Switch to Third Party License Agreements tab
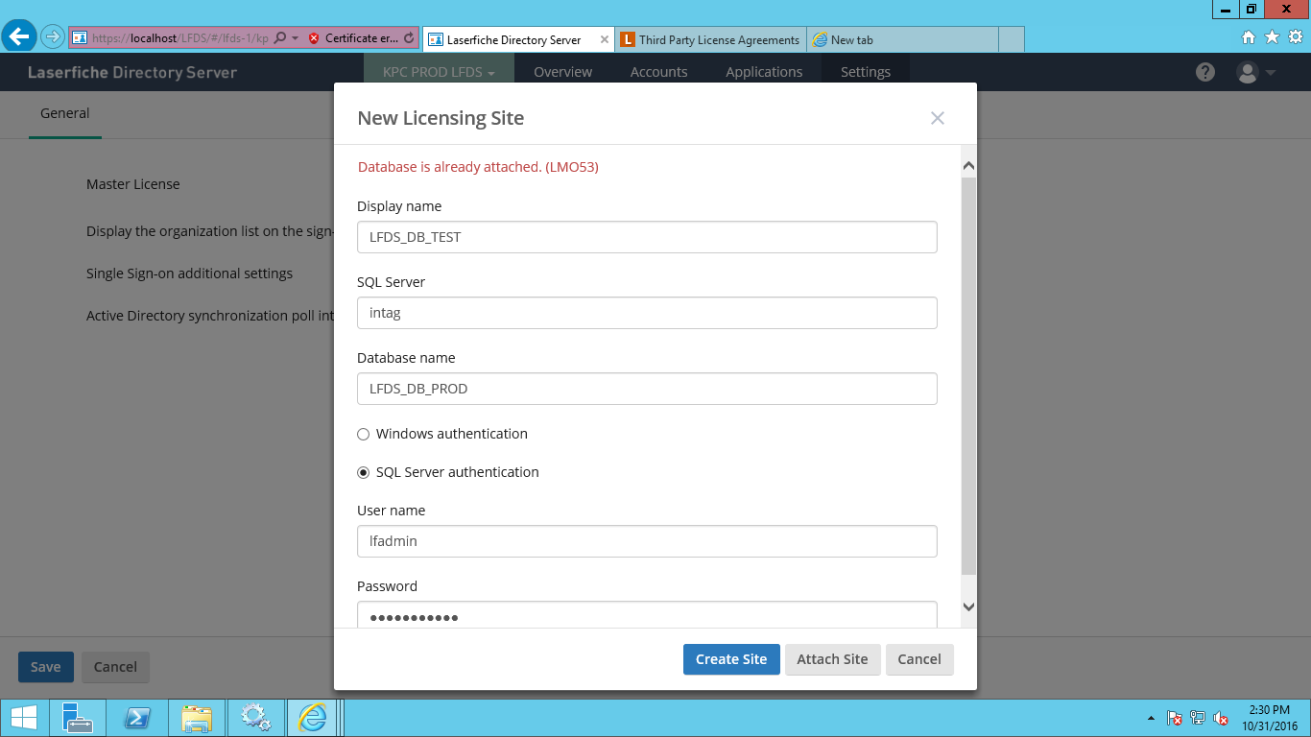The height and width of the screenshot is (737, 1311). click(711, 39)
